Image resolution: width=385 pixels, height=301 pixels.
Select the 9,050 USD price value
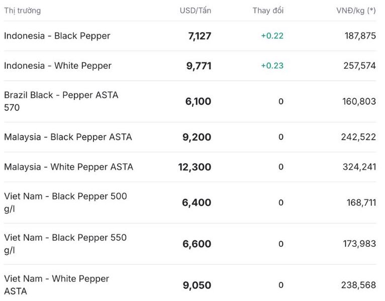click(197, 285)
